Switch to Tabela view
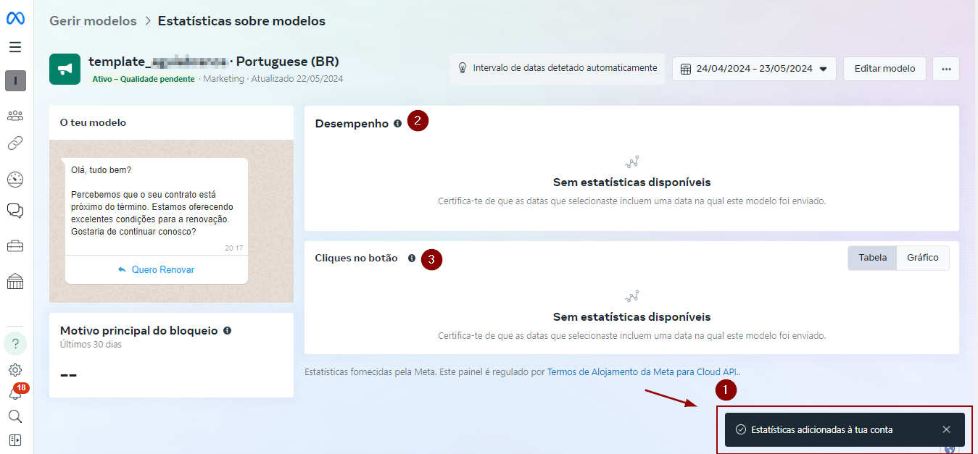Image resolution: width=978 pixels, height=454 pixels. click(872, 258)
